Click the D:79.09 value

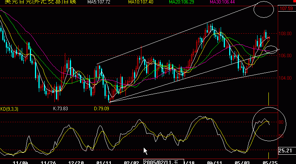tap(101, 109)
